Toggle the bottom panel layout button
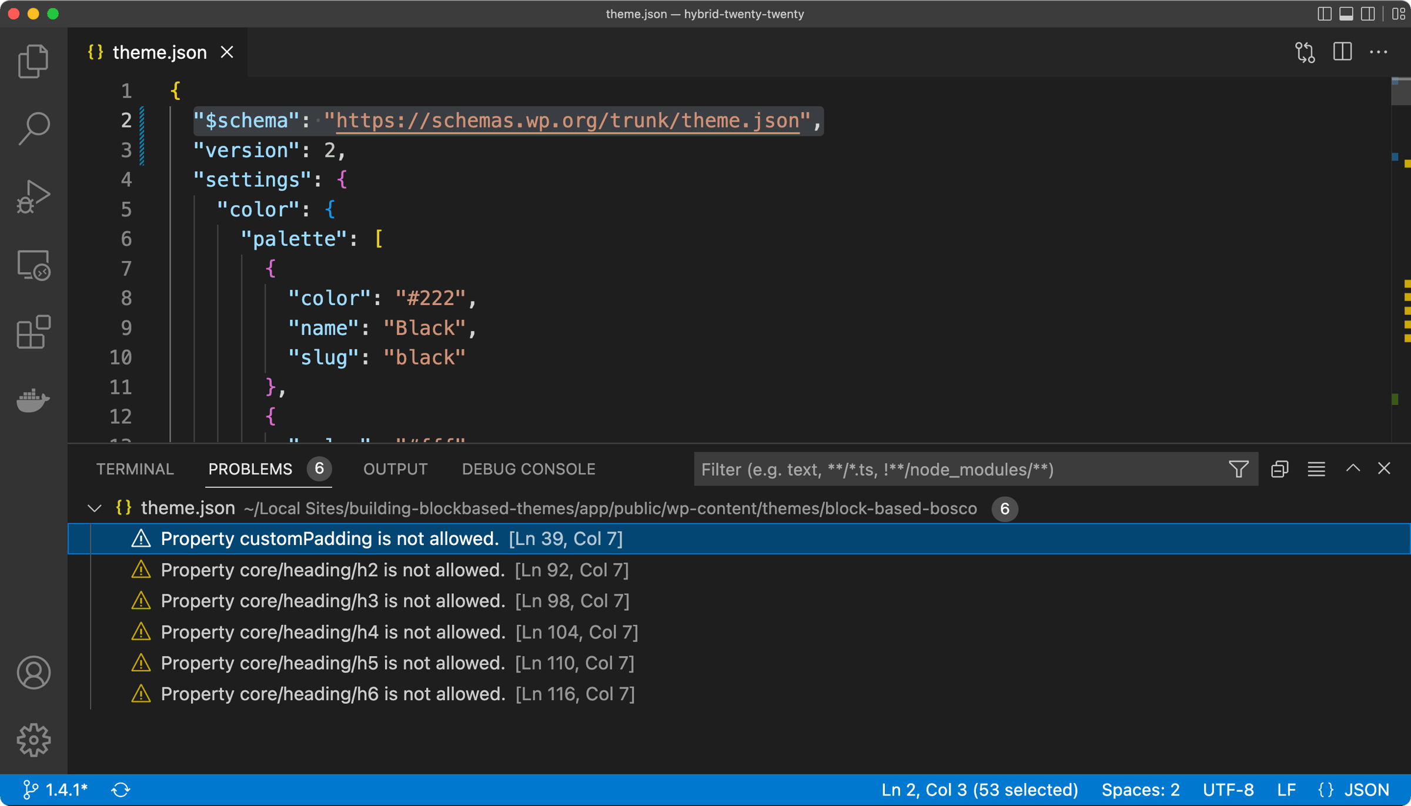This screenshot has height=806, width=1411. 1346,14
